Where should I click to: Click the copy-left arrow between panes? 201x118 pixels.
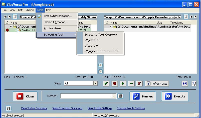[x=101, y=65]
